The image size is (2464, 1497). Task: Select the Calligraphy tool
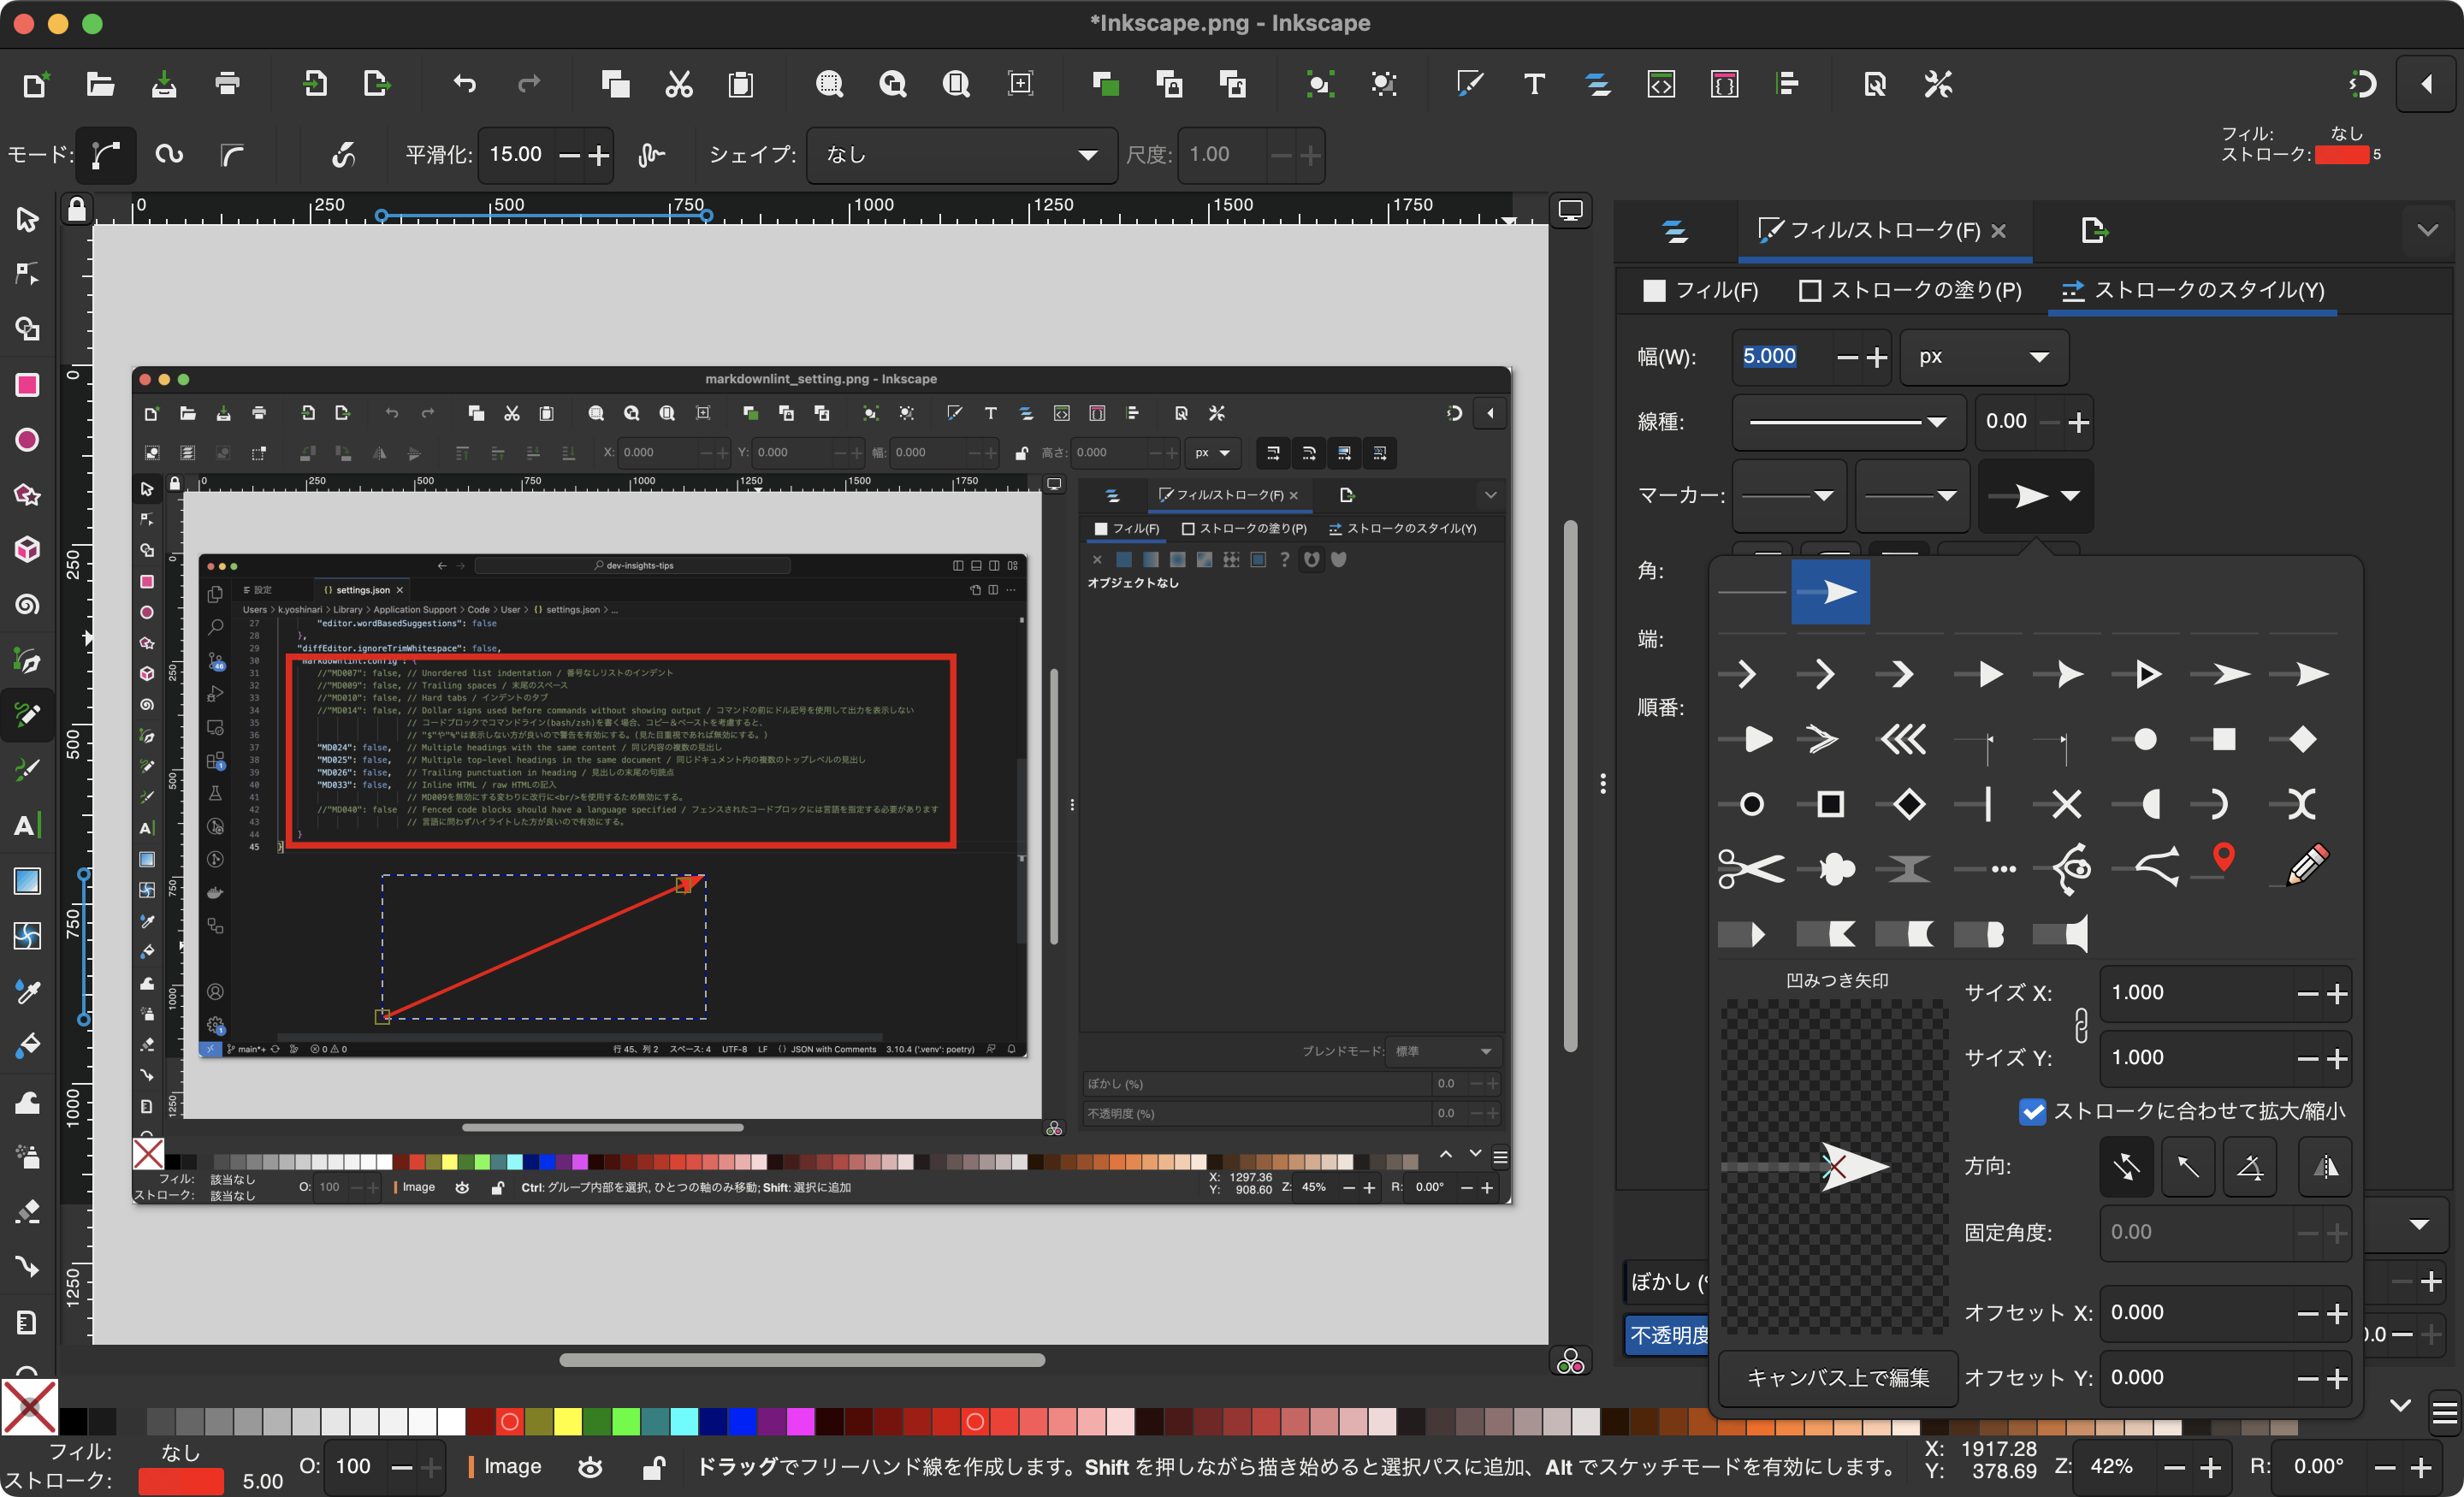(x=27, y=769)
